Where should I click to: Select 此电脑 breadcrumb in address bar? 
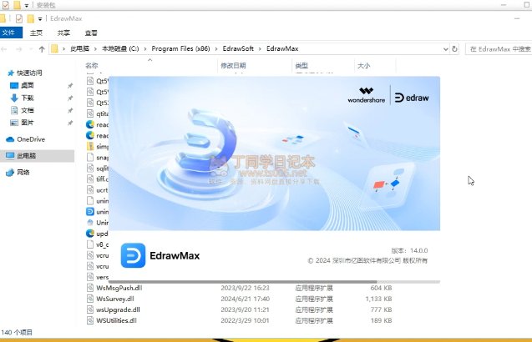79,49
